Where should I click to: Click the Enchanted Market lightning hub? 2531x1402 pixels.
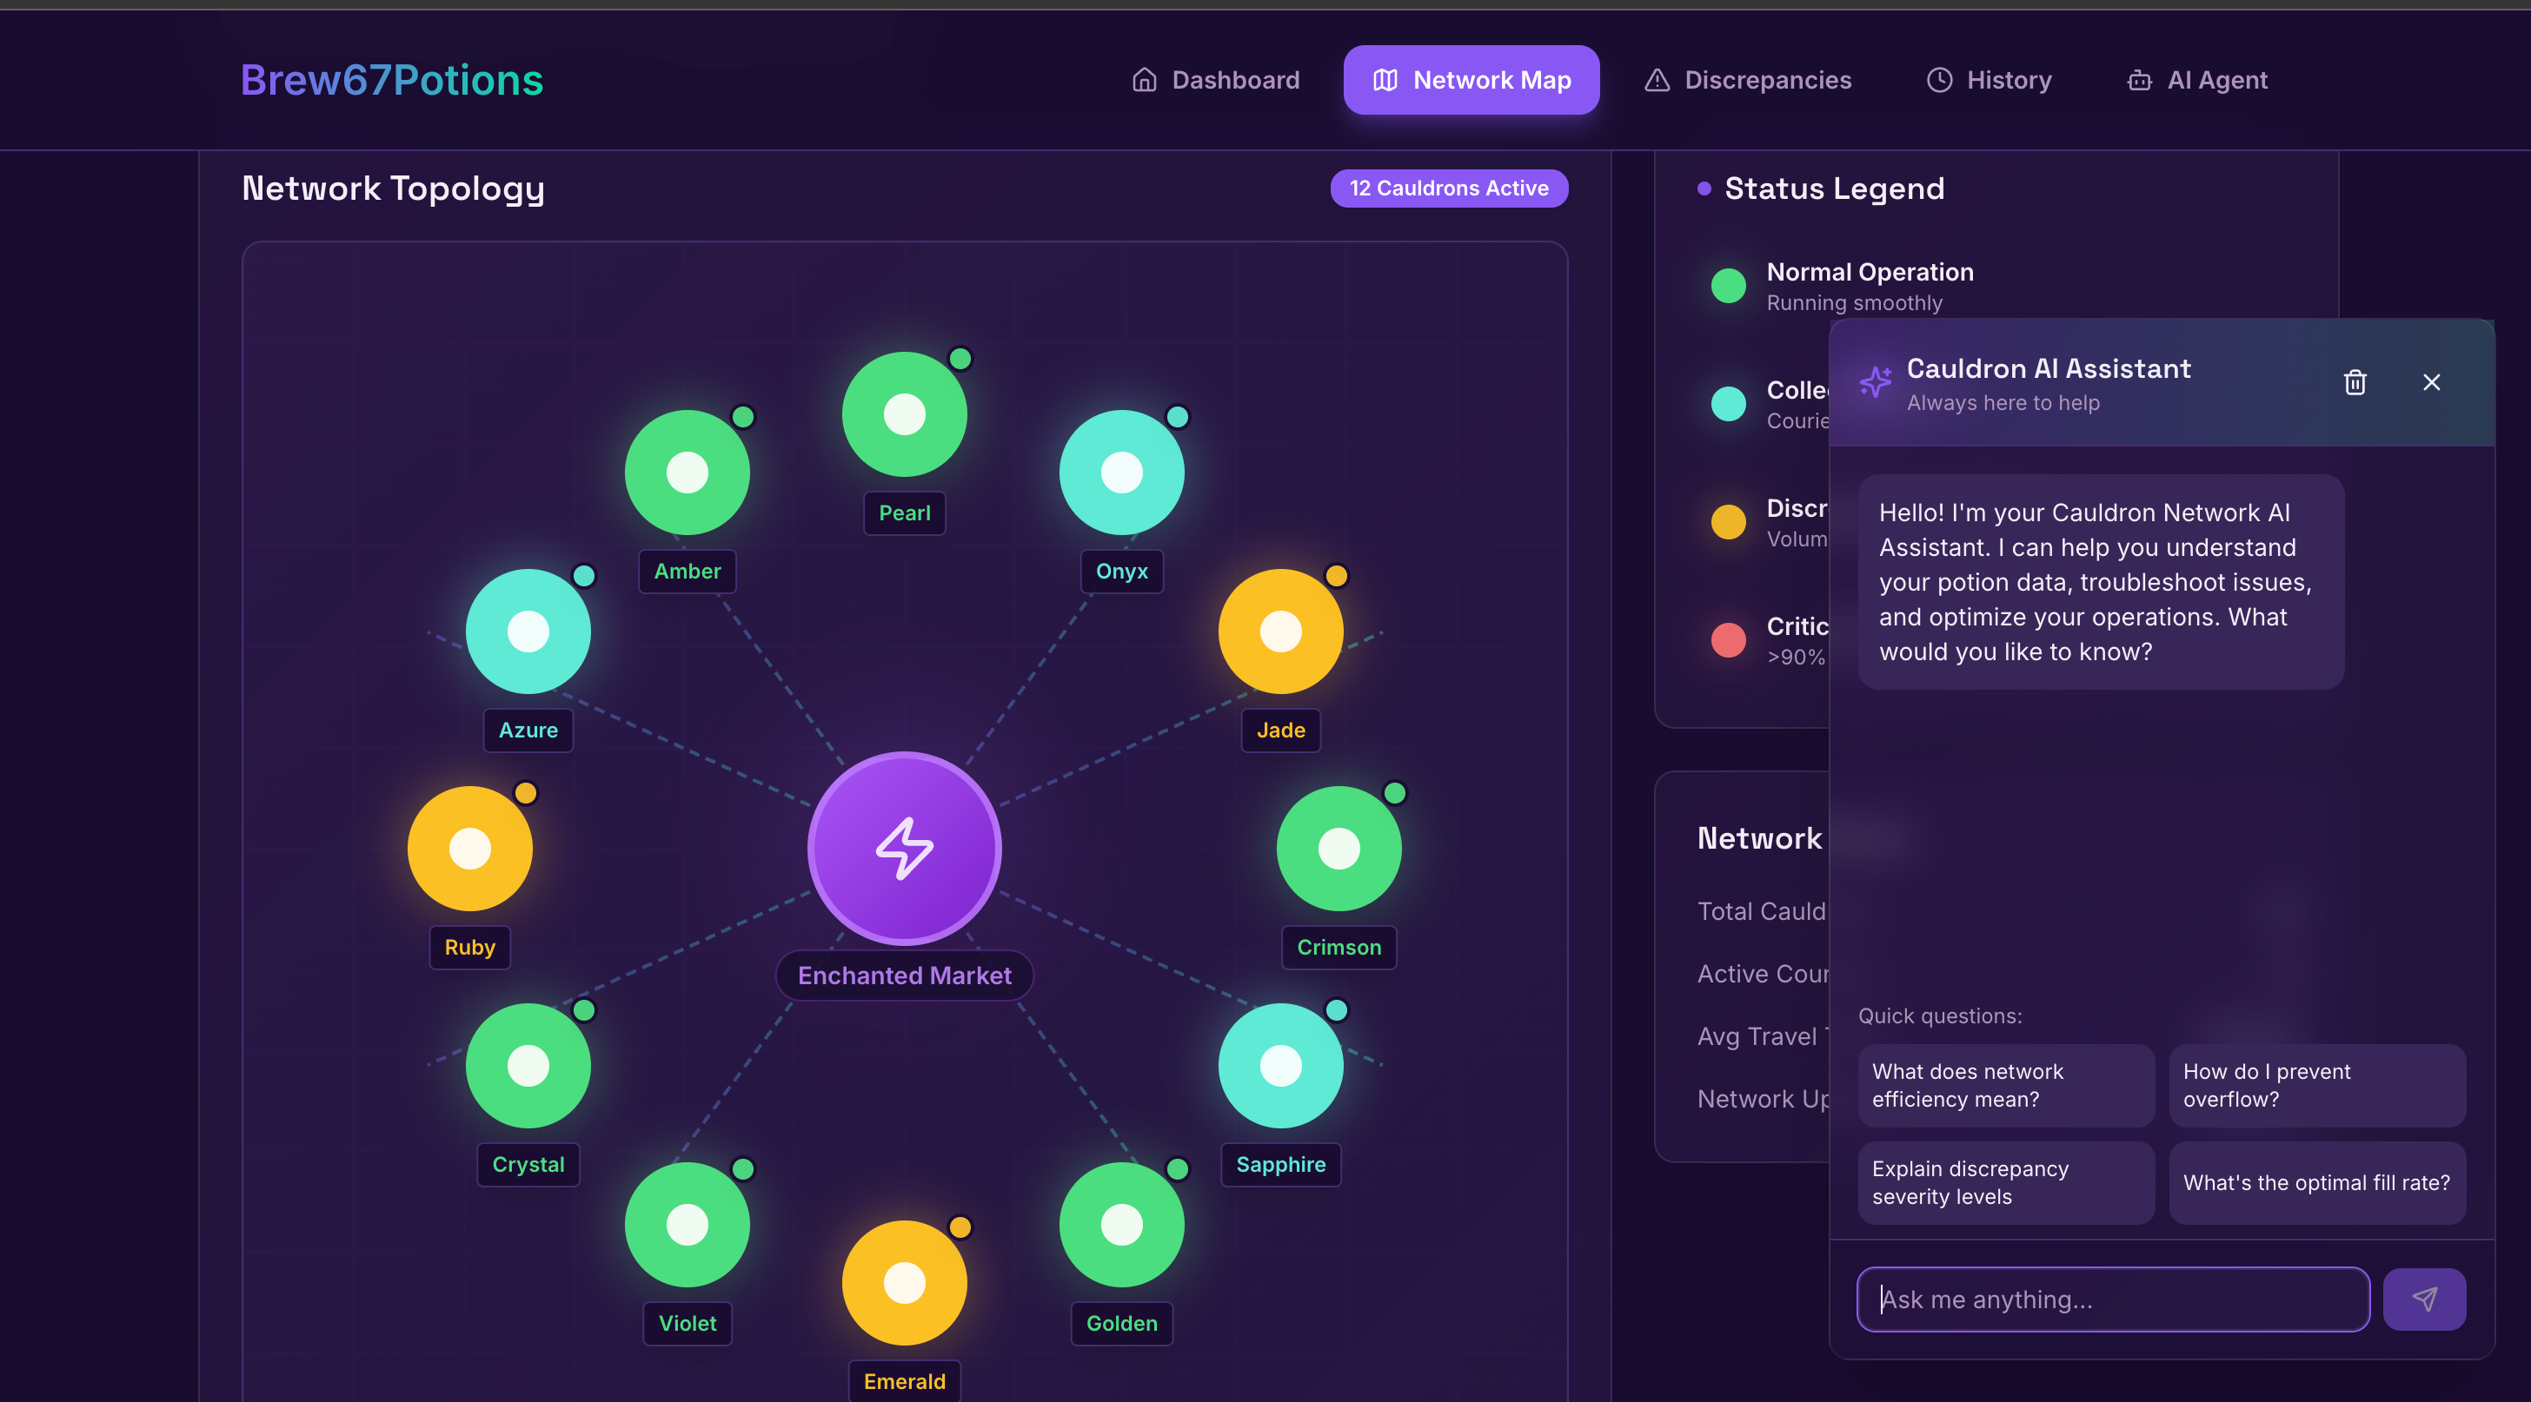click(x=904, y=849)
